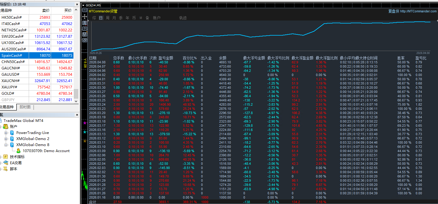This screenshot has width=438, height=204.
Task: Click the four-arrow move panel icon
Action: [x=85, y=17]
